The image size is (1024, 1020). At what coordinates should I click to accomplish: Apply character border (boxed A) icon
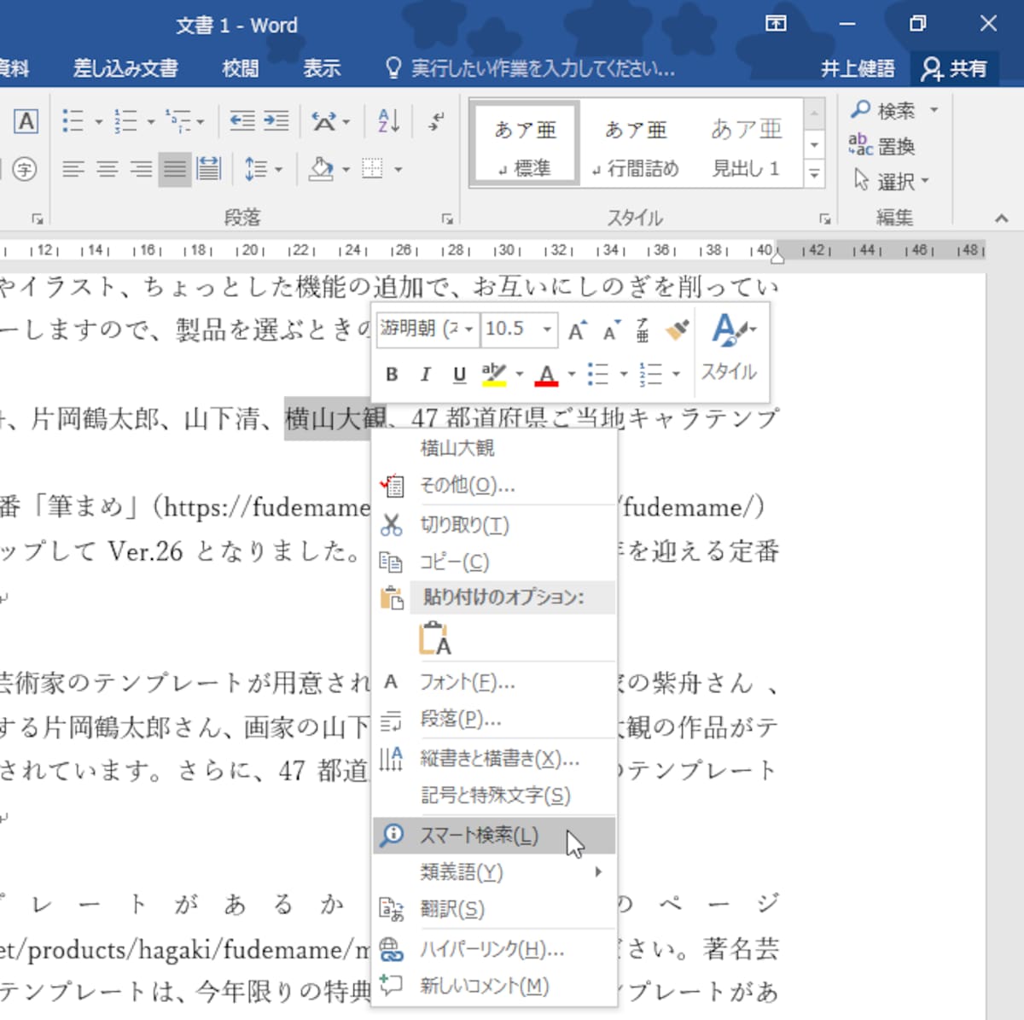click(26, 121)
